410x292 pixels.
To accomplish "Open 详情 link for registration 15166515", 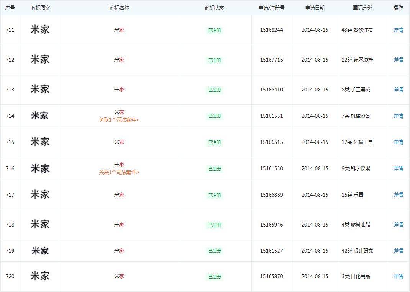I will 398,142.
